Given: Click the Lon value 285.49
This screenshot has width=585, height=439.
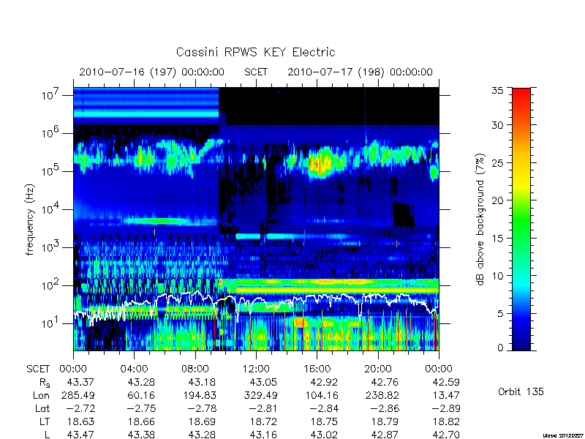Looking at the screenshot, I should coord(78,395).
